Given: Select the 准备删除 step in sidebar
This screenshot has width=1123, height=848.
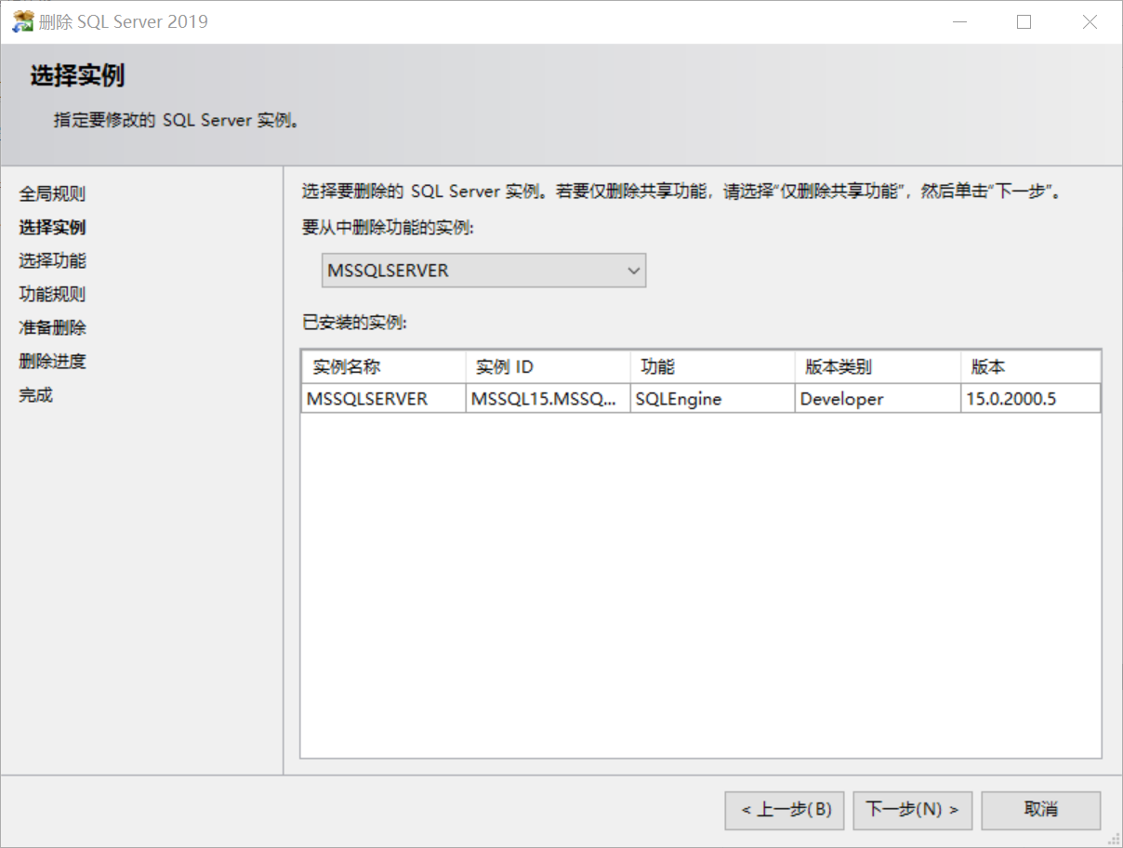Looking at the screenshot, I should point(52,328).
